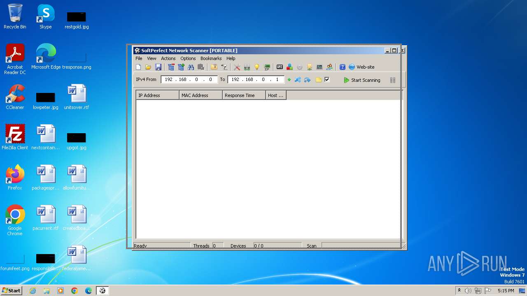Sort by Response Time column header
The width and height of the screenshot is (527, 296).
pos(244,95)
